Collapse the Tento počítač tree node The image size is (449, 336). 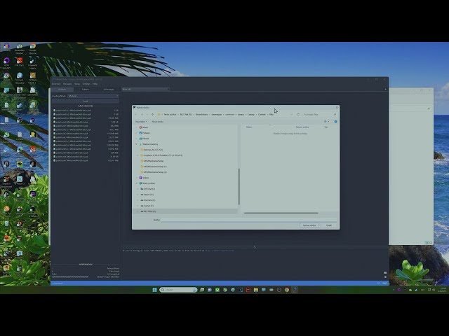click(x=136, y=183)
